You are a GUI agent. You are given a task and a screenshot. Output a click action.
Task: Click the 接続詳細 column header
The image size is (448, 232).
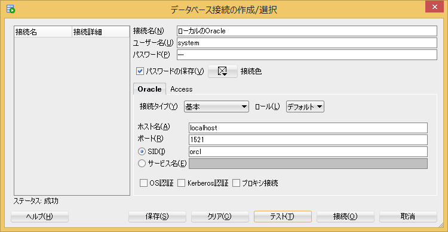coord(100,32)
